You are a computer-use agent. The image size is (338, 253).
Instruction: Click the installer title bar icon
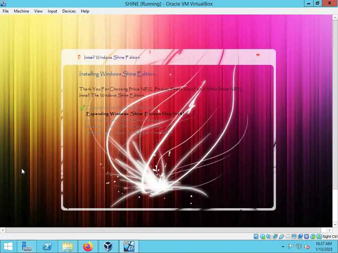[x=79, y=57]
